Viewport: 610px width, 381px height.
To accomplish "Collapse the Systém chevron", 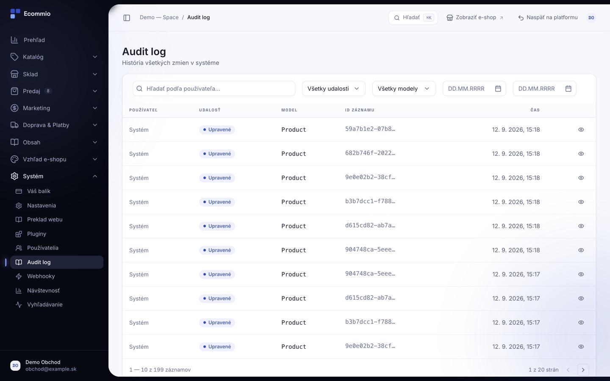I will 95,176.
